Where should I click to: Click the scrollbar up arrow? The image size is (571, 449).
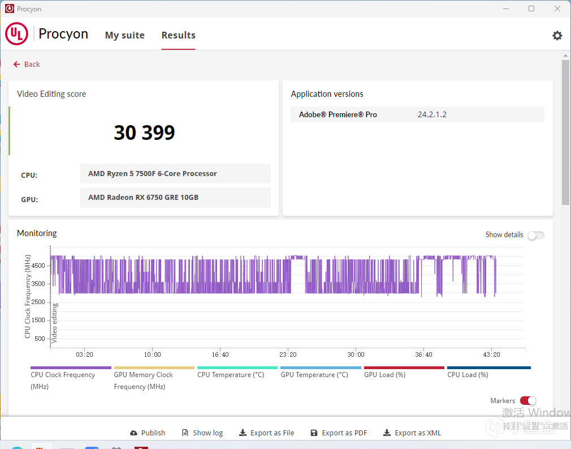coord(565,56)
